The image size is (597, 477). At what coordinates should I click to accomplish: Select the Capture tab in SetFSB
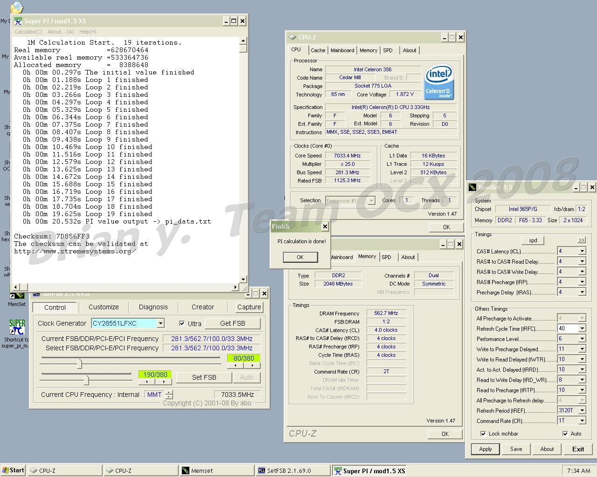[x=249, y=307]
